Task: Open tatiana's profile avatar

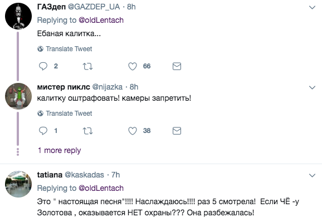Action: pos(18,184)
